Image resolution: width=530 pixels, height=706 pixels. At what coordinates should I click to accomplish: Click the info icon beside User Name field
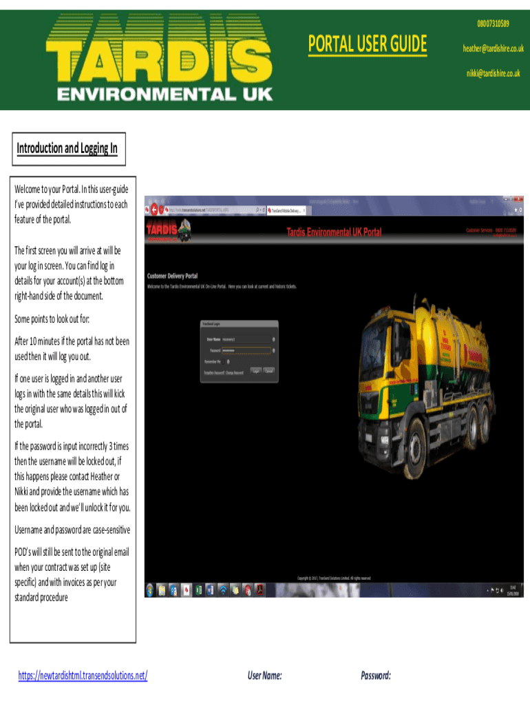tap(274, 339)
